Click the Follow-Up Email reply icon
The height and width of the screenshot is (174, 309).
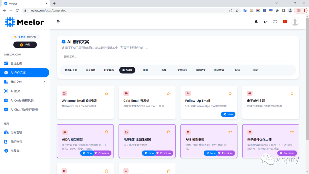click(x=188, y=93)
